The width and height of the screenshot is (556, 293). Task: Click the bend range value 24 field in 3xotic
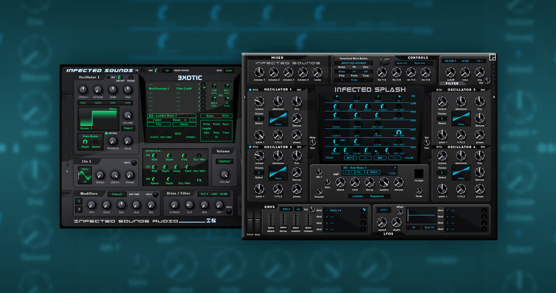(x=167, y=71)
